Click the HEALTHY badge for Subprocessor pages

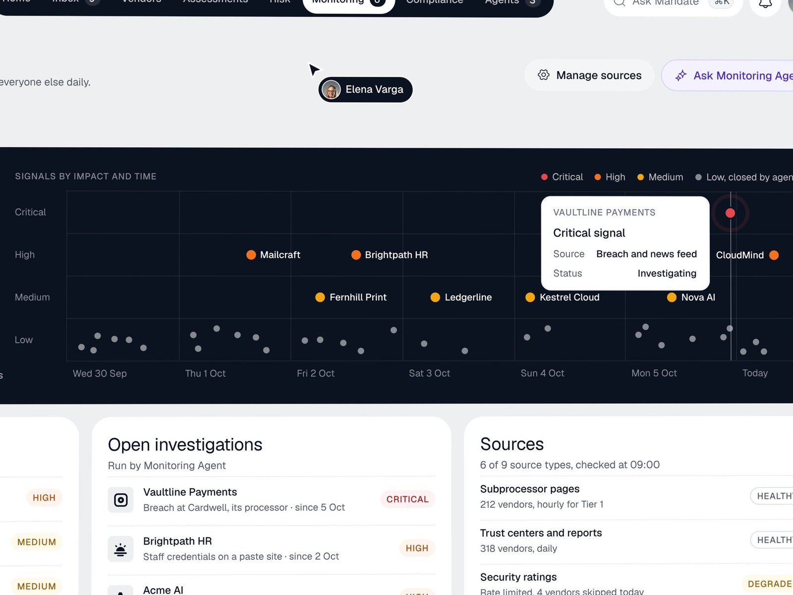pos(772,496)
